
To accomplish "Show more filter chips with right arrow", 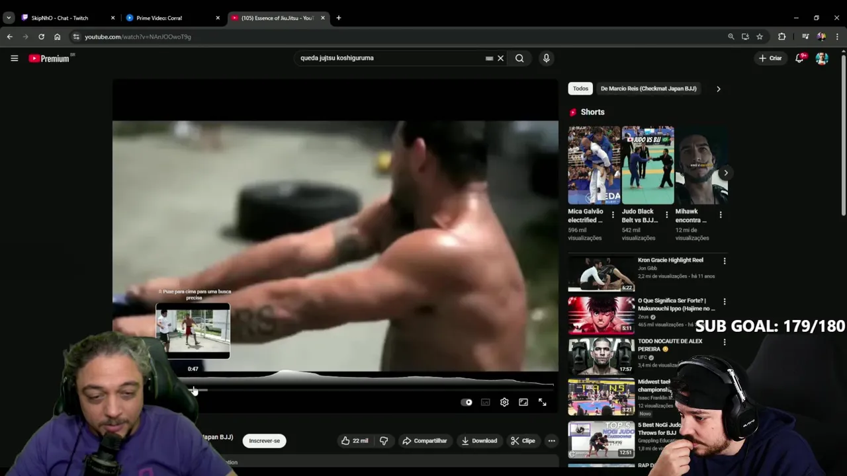I will click(x=718, y=89).
